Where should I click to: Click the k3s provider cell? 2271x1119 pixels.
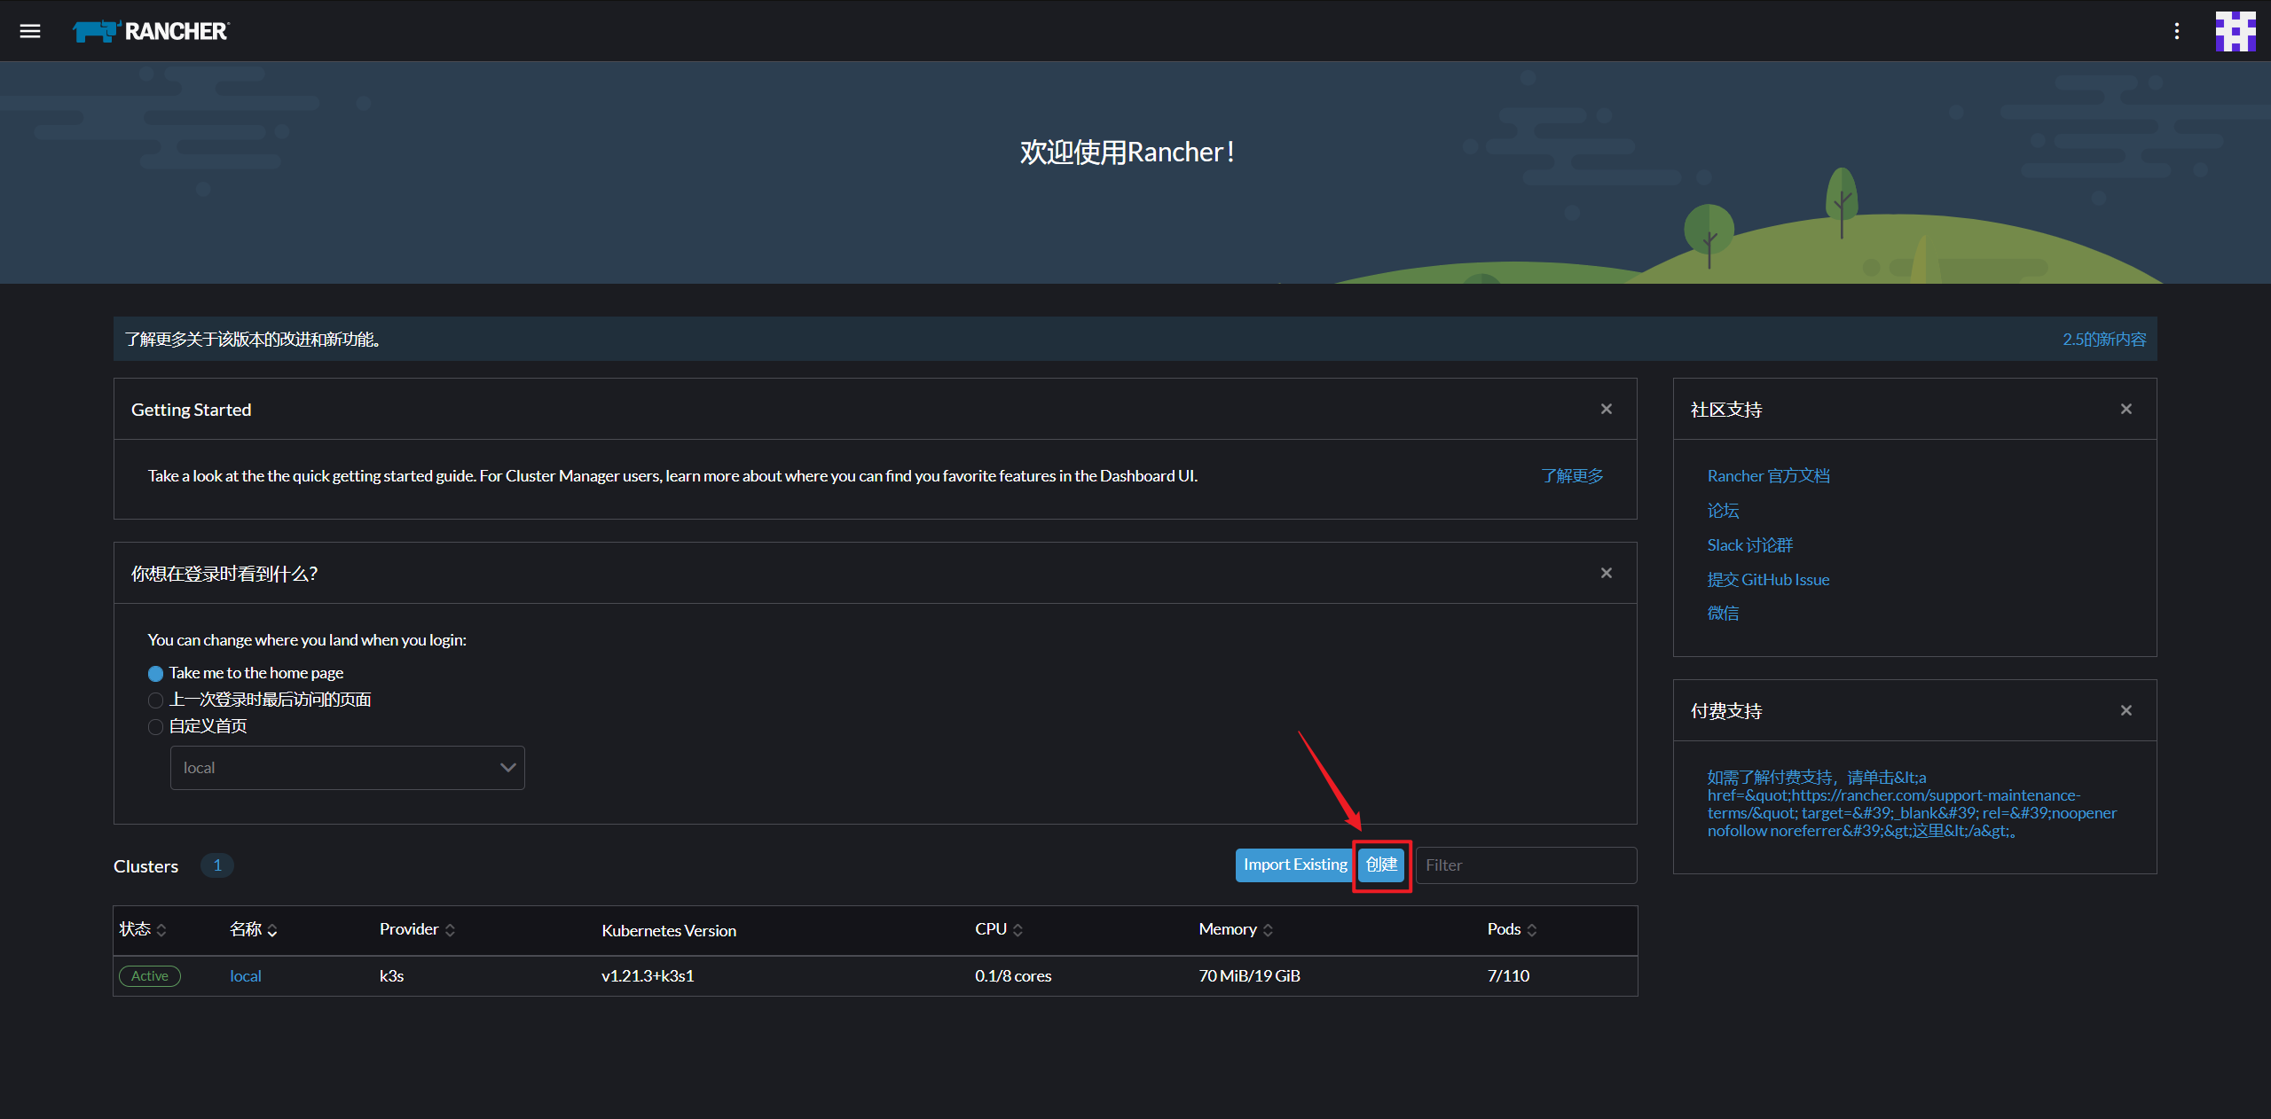391,976
